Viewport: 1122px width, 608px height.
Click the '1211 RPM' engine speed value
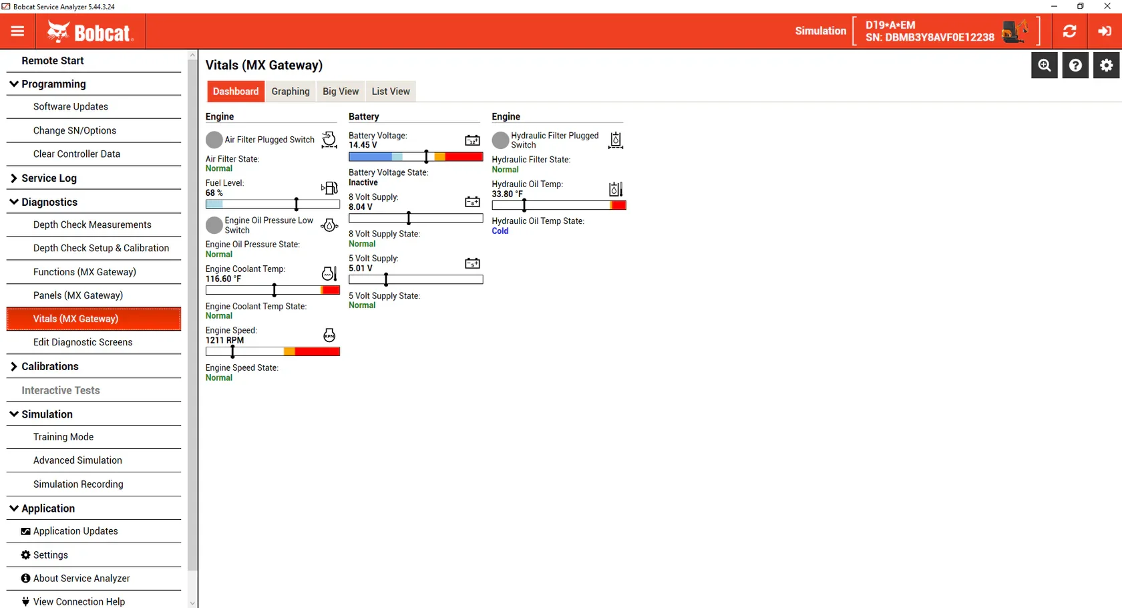(x=225, y=341)
